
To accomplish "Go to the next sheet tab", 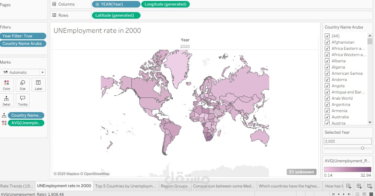I will pyautogui.click(x=344, y=194).
